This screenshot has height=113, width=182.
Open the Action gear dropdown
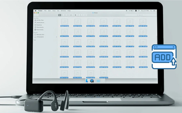tap(76, 15)
